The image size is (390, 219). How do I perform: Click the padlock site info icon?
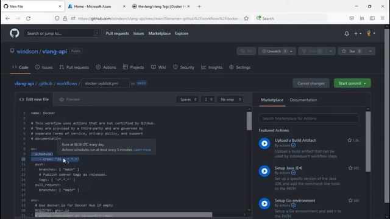pyautogui.click(x=65, y=18)
